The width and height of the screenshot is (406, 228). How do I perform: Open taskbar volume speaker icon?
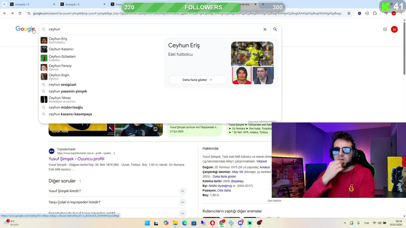tap(379, 223)
